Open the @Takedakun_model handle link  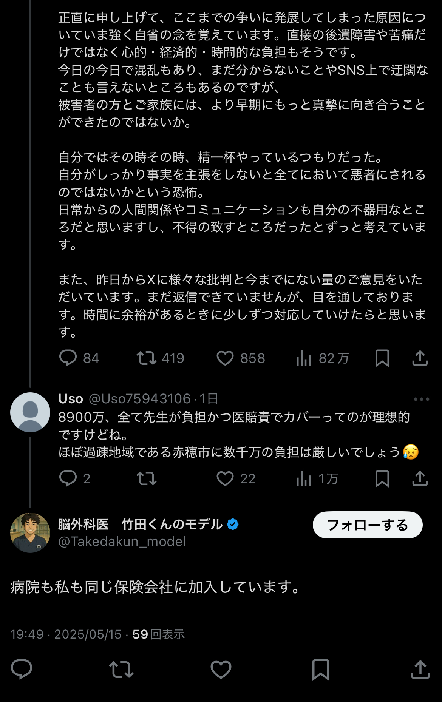[122, 542]
